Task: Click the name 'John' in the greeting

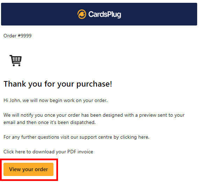Action: [15, 101]
